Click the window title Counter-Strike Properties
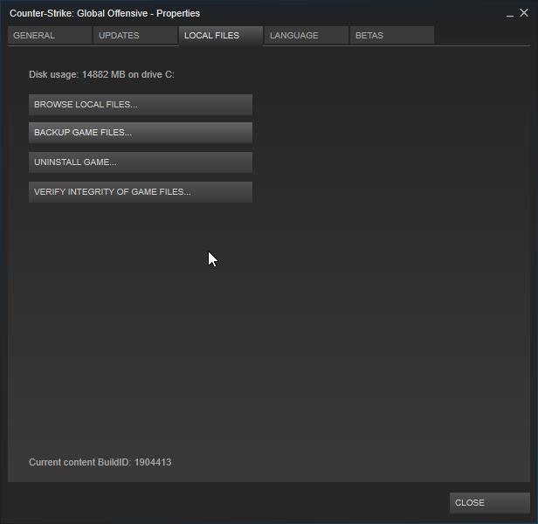This screenshot has width=538, height=524. (x=105, y=13)
